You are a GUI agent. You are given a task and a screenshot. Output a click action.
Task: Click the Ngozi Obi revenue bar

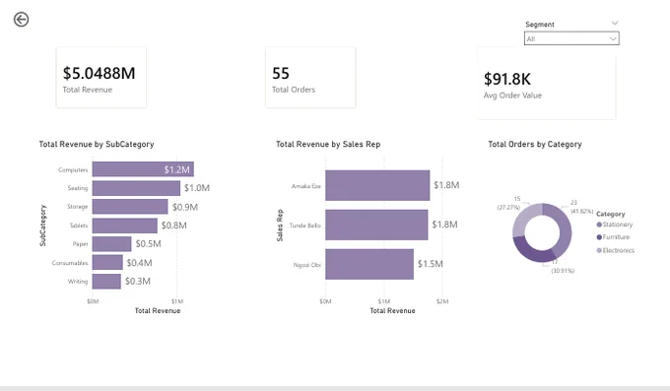tap(369, 264)
